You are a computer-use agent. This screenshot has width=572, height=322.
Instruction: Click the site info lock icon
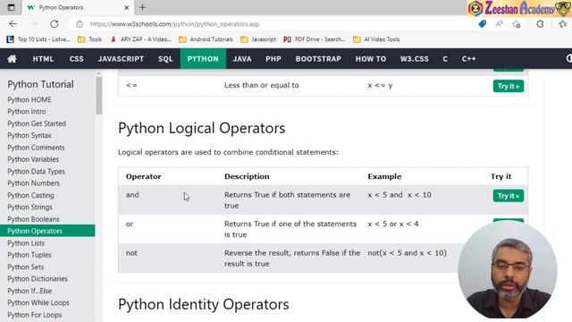pyautogui.click(x=80, y=24)
